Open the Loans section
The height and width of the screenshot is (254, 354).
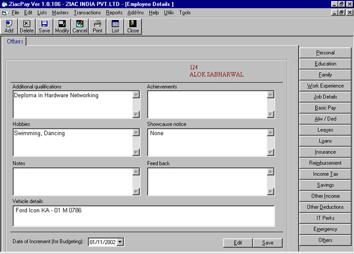[325, 141]
